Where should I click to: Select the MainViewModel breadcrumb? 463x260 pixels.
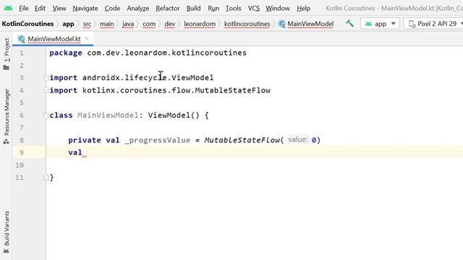pyautogui.click(x=306, y=24)
